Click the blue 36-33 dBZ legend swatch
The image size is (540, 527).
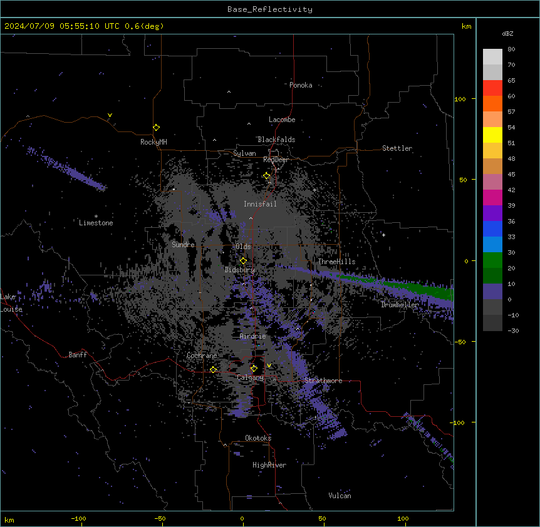click(x=492, y=228)
